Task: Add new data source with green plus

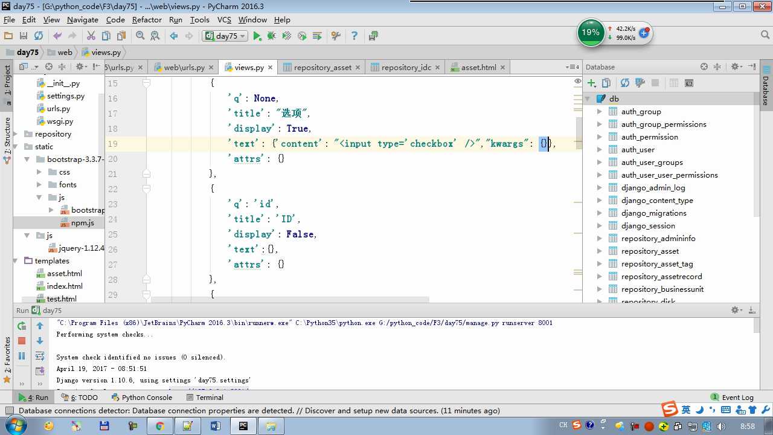Action: (592, 83)
